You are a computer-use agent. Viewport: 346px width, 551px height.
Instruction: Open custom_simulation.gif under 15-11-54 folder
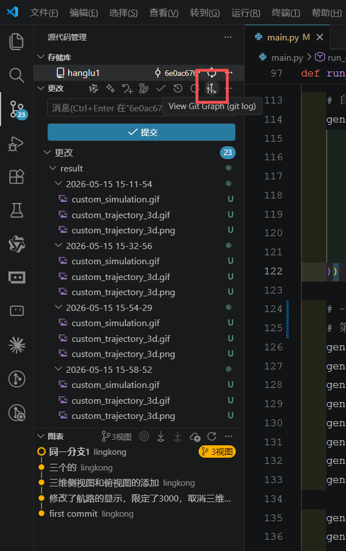[x=115, y=199]
